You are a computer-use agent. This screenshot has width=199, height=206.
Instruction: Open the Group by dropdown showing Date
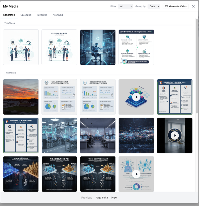coord(154,6)
